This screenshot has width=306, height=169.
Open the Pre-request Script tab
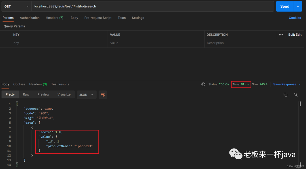98,18
